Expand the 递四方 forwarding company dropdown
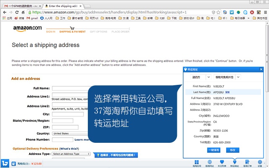The width and height of the screenshot is (269, 168). coord(200,77)
